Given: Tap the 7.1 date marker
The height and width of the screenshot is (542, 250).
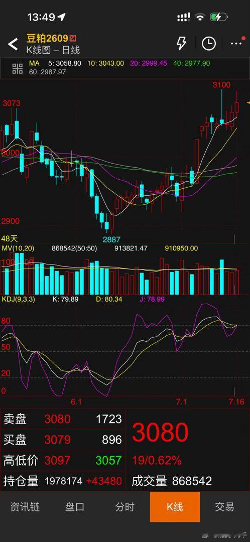Looking at the screenshot, I should pyautogui.click(x=181, y=401).
